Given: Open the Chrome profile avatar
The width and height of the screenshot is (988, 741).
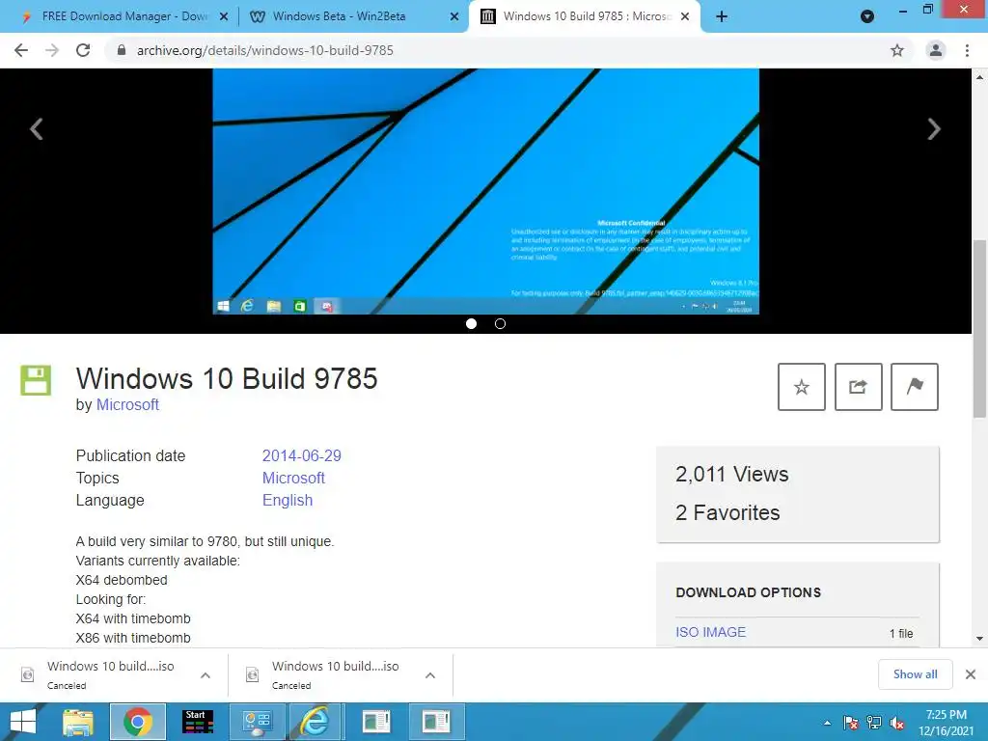Looking at the screenshot, I should point(936,50).
